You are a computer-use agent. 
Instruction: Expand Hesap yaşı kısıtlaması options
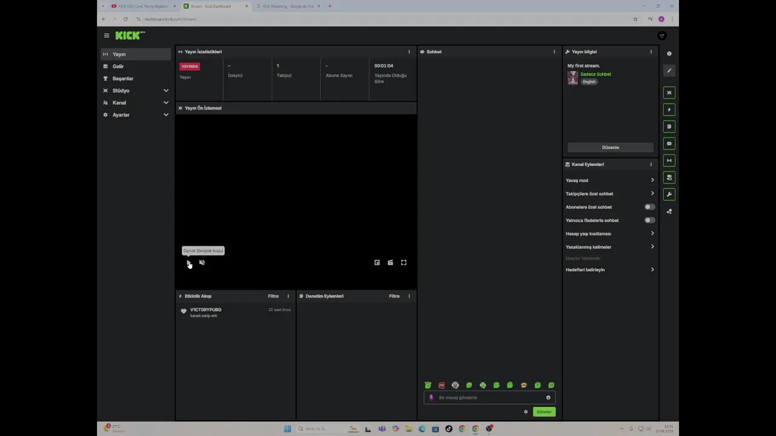click(610, 234)
